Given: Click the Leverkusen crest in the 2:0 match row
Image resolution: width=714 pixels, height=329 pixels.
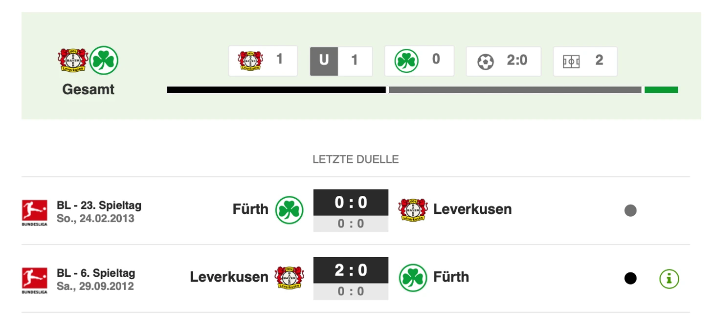Looking at the screenshot, I should pos(290,278).
